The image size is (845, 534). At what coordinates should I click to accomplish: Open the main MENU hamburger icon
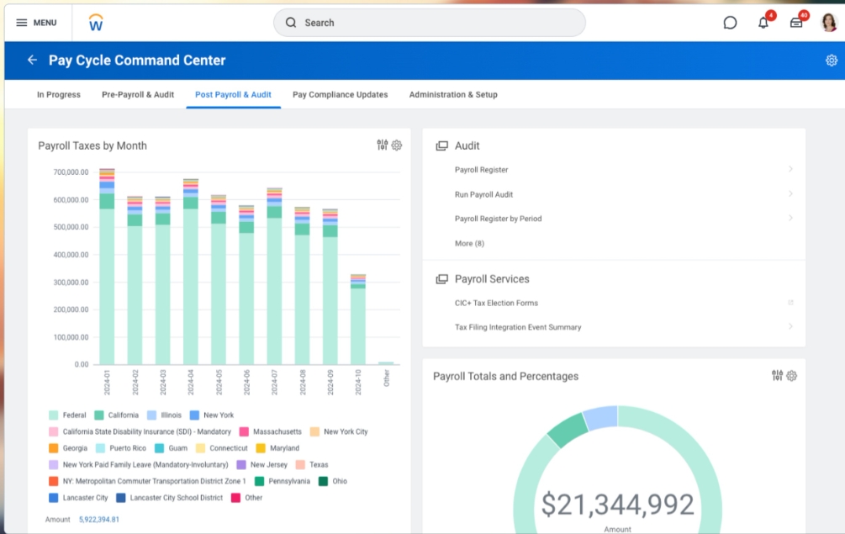click(x=22, y=23)
